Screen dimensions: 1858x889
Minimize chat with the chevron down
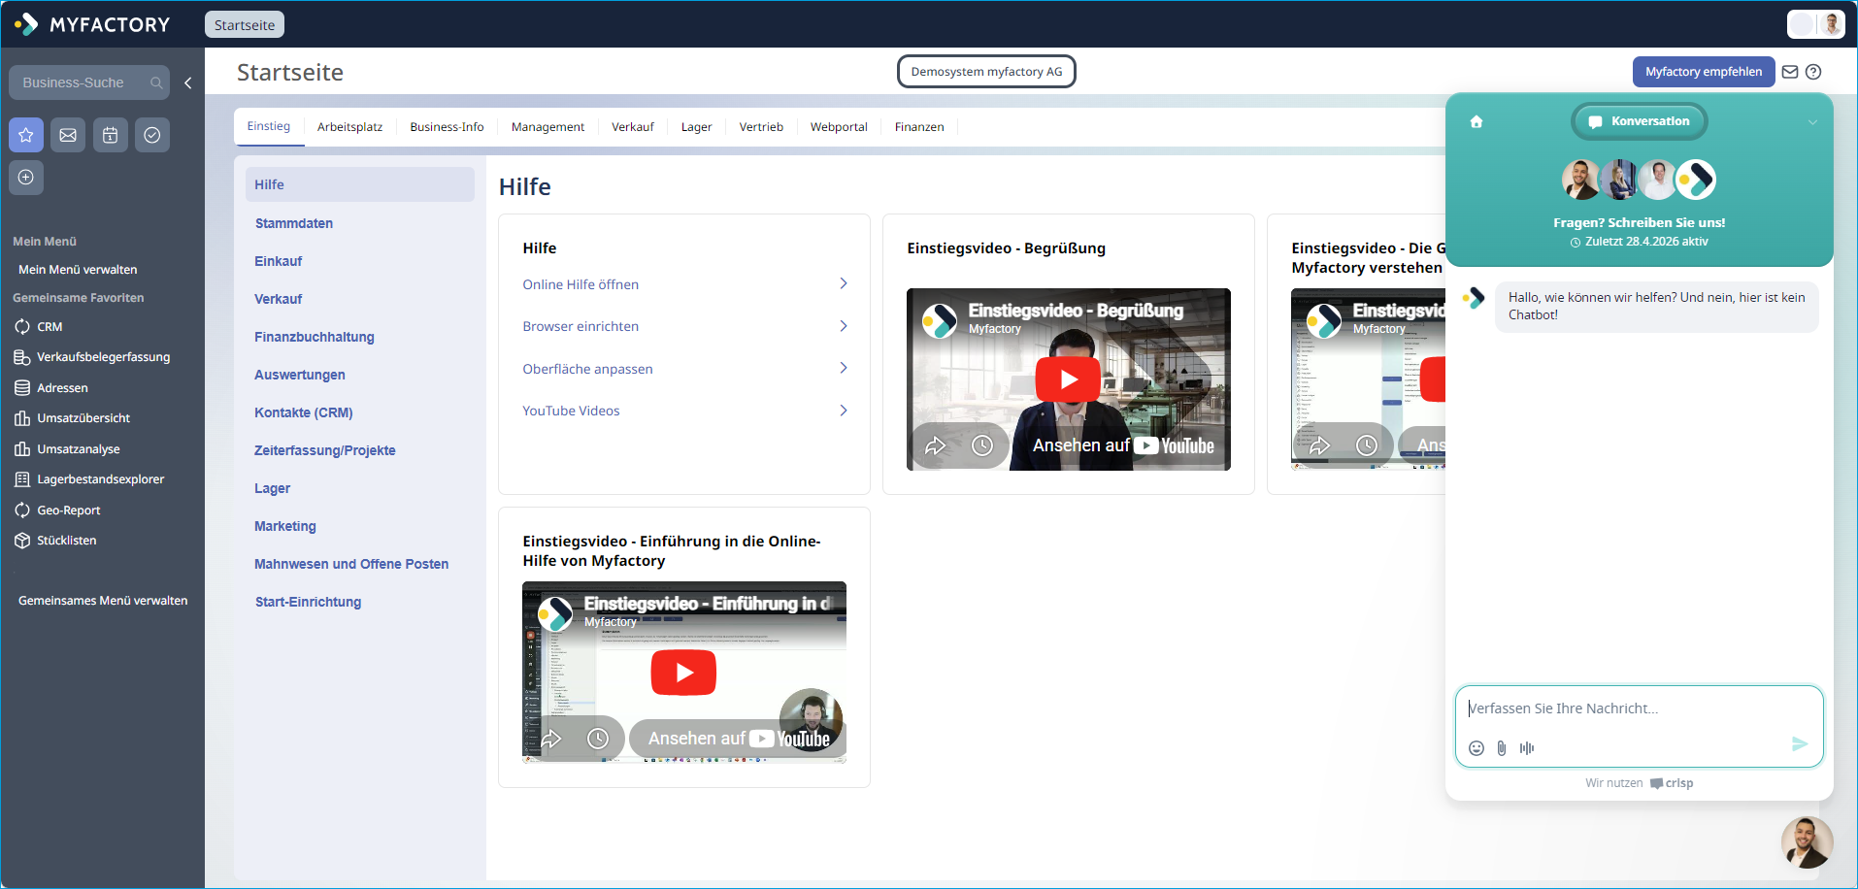pos(1812,122)
